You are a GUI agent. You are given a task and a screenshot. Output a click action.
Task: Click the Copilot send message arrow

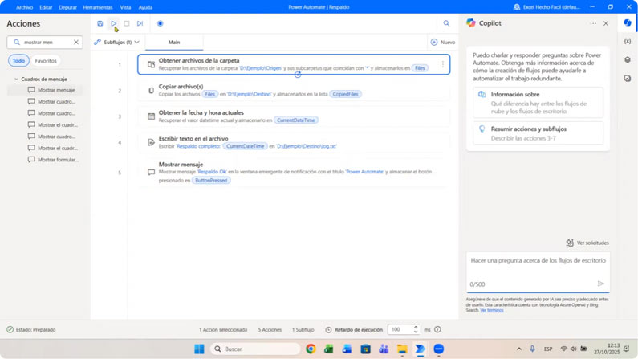pos(600,284)
